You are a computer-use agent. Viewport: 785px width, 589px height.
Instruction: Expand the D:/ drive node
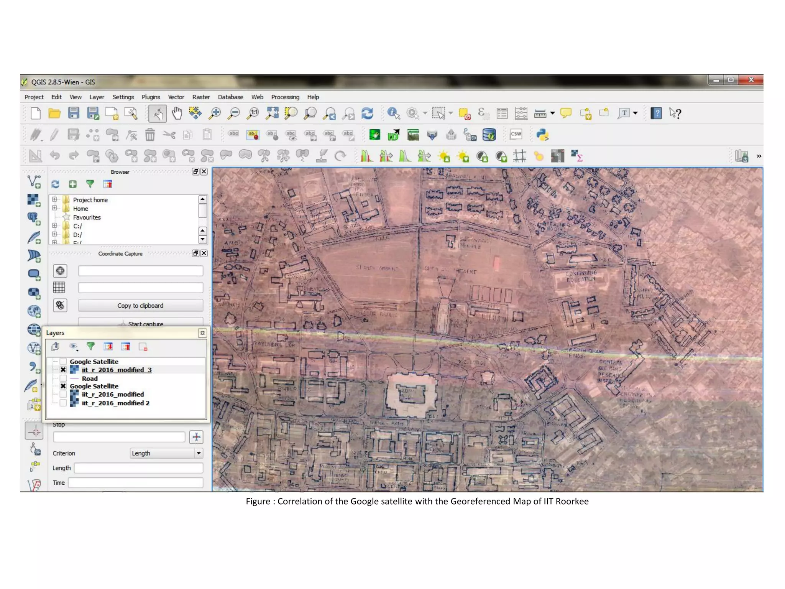(x=54, y=234)
